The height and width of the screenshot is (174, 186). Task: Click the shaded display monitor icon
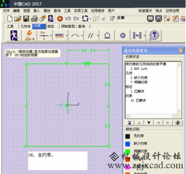158,18
